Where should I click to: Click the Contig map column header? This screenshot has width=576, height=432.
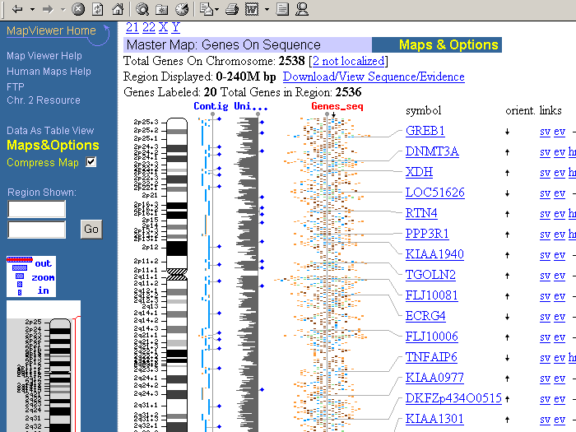click(x=211, y=106)
